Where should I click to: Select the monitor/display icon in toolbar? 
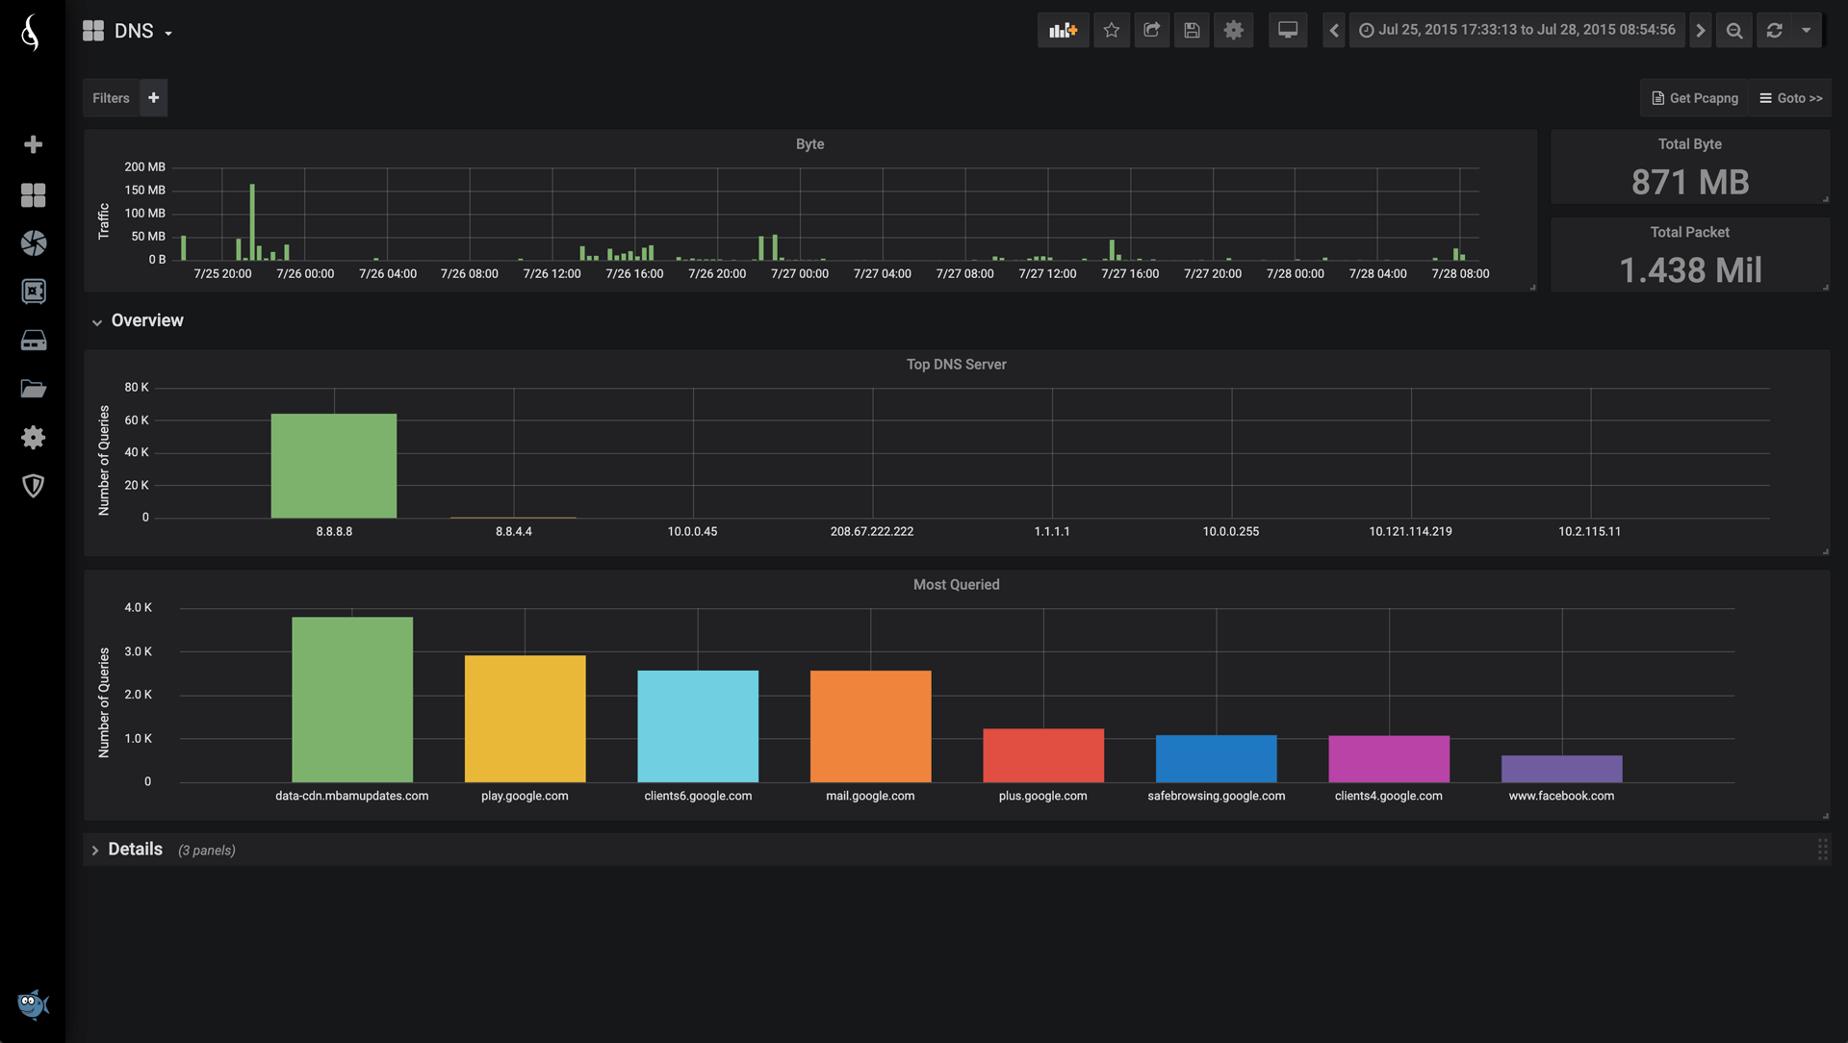(1287, 31)
